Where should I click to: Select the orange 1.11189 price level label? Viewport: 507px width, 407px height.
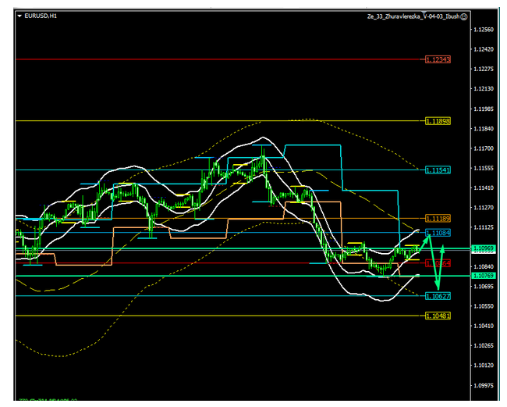(438, 219)
